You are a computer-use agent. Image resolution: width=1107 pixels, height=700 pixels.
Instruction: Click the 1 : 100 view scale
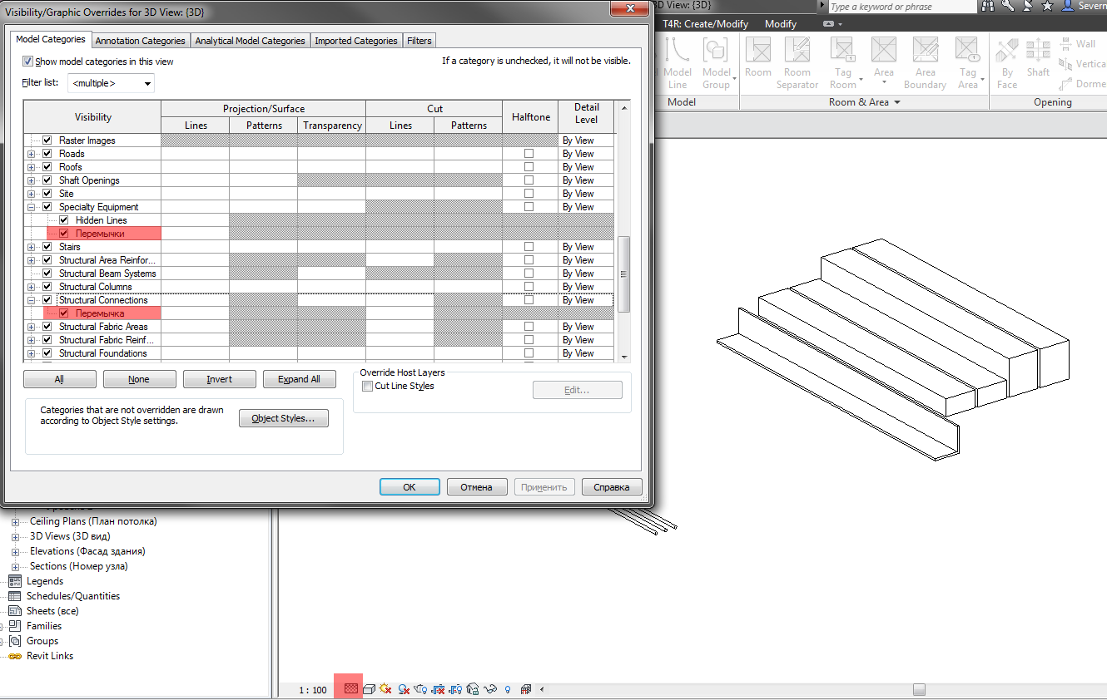tap(313, 690)
